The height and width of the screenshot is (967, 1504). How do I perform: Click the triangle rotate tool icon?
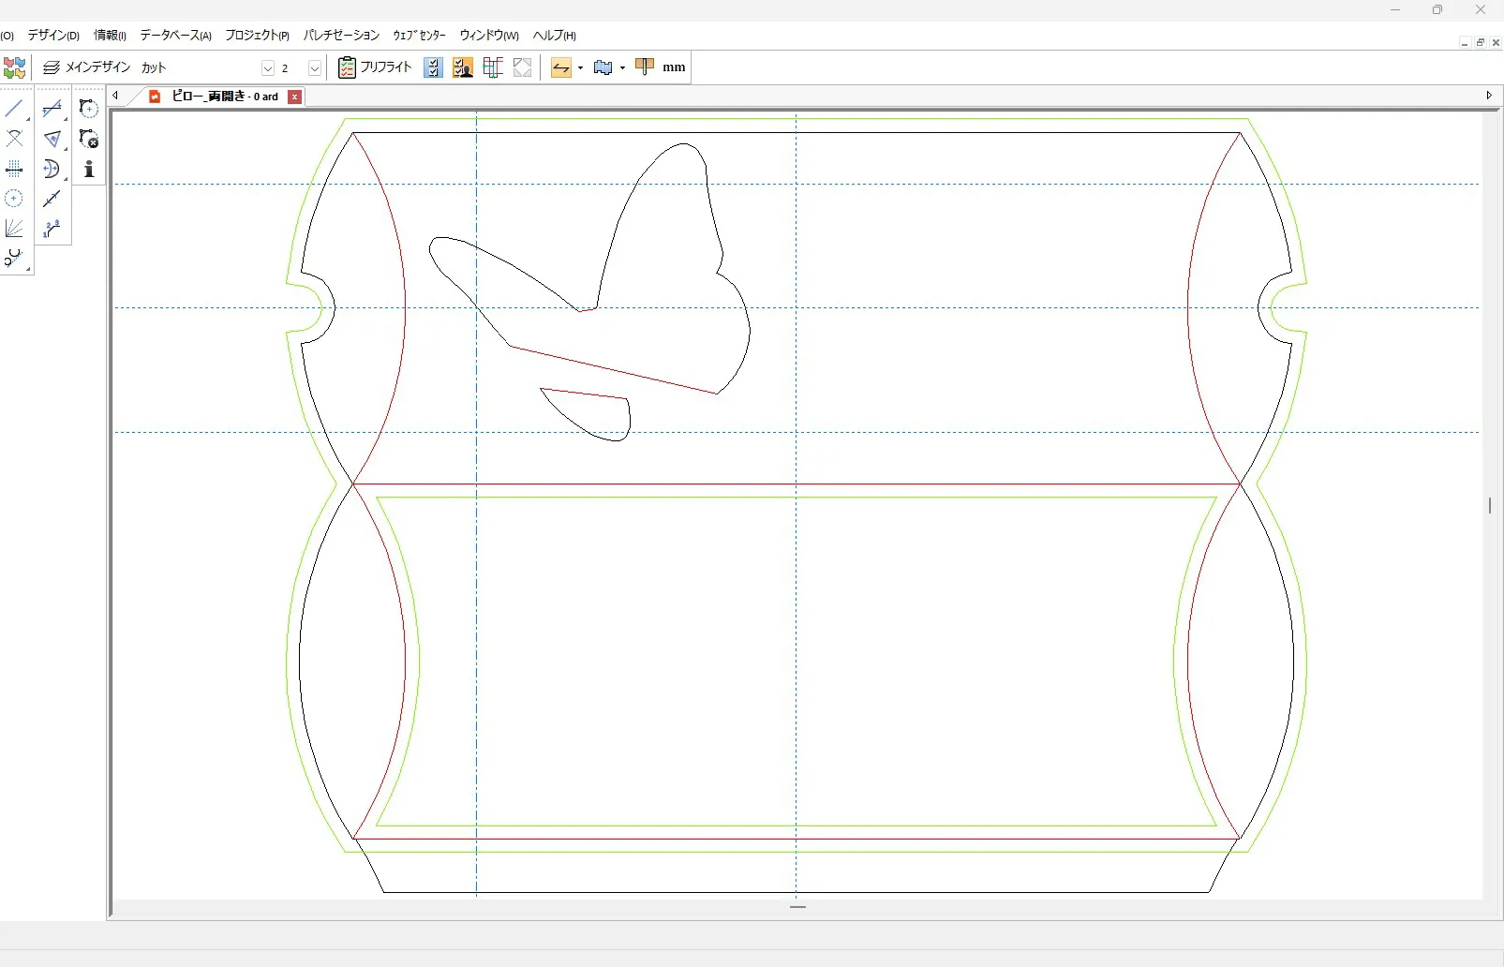tap(52, 140)
